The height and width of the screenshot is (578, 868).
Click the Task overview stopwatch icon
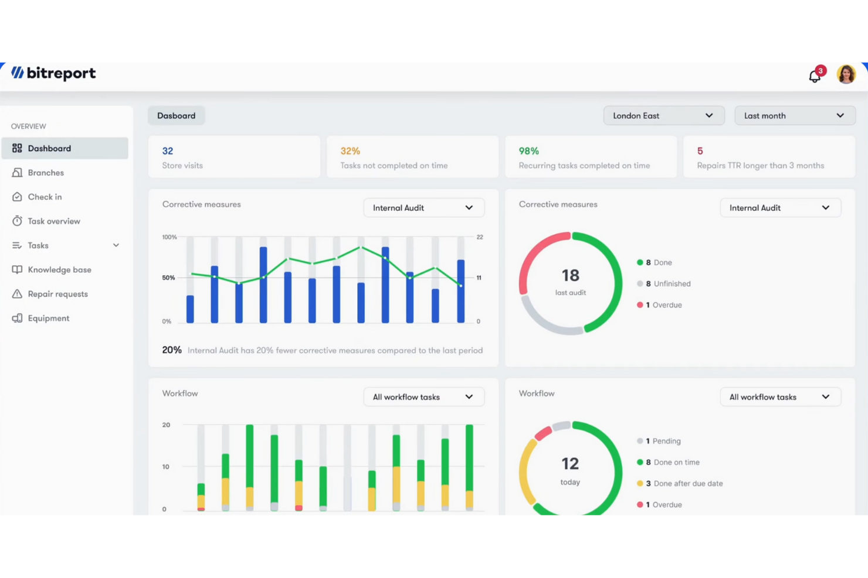pos(18,221)
